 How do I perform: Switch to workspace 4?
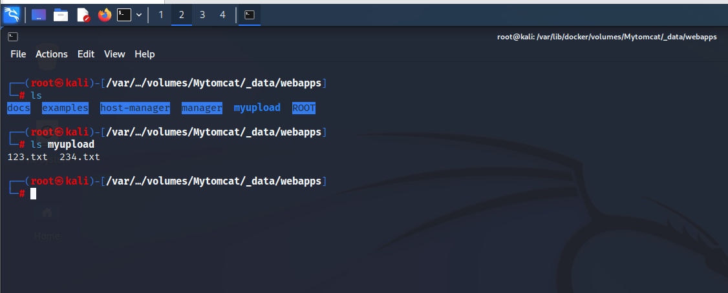pyautogui.click(x=222, y=15)
